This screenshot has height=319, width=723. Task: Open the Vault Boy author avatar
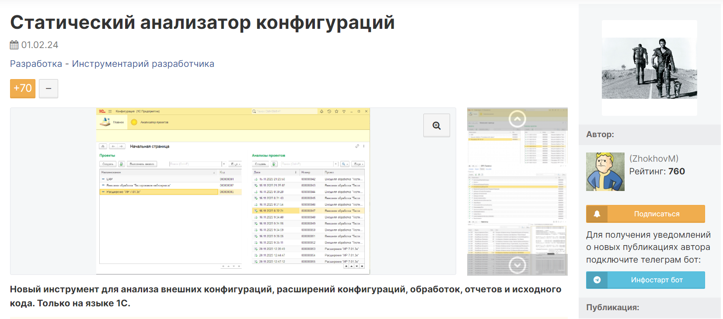tap(605, 172)
